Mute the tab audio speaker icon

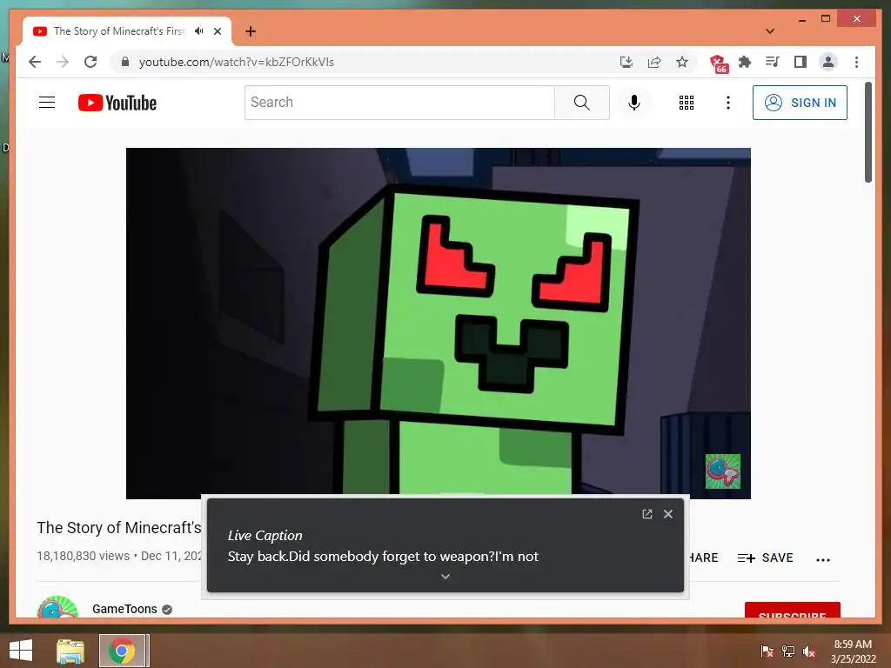point(198,31)
